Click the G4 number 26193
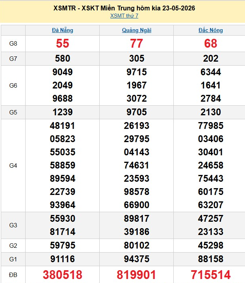 [x=137, y=126]
